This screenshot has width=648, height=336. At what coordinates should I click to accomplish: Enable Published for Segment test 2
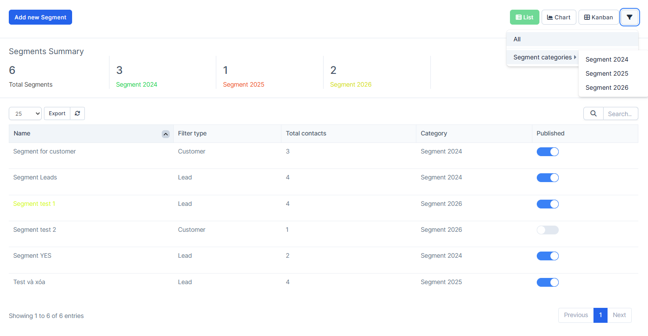[547, 230]
